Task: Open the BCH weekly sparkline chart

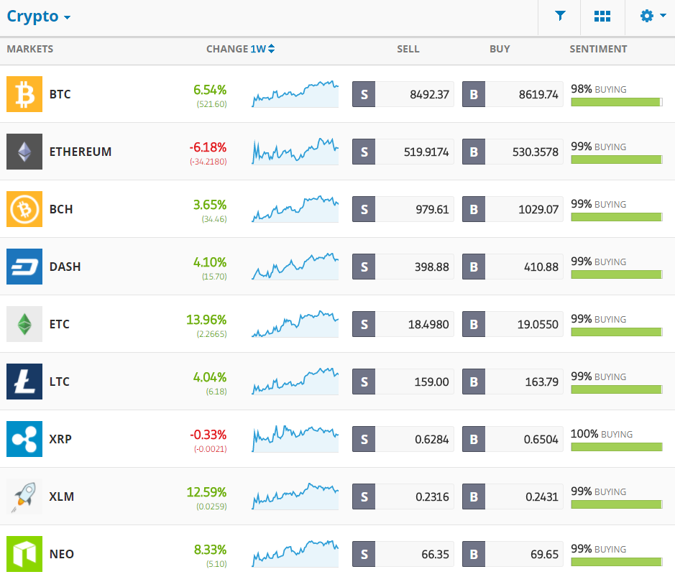Action: pyautogui.click(x=295, y=209)
